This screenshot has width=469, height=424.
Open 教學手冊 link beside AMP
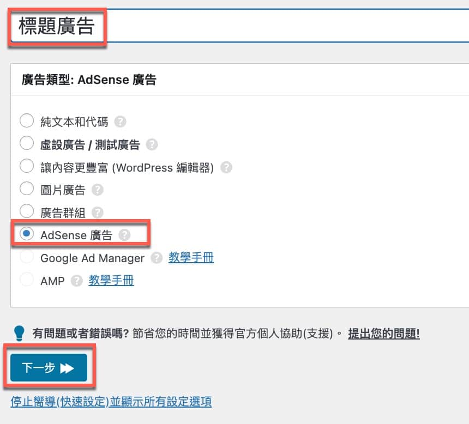click(x=111, y=281)
